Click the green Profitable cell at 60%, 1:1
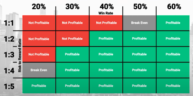 click(173, 23)
